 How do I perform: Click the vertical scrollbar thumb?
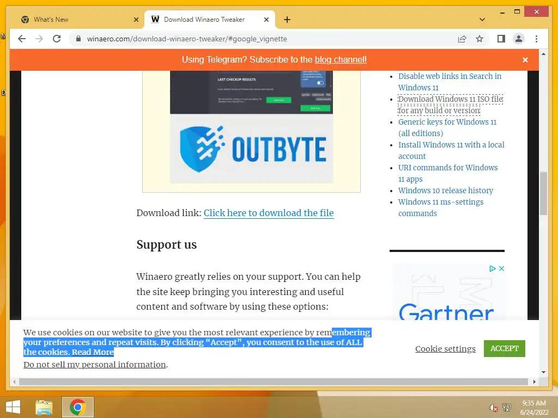coord(543,194)
